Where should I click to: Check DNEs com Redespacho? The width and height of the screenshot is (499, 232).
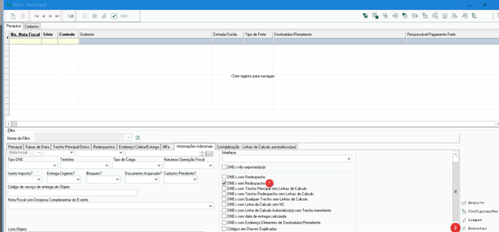[x=224, y=177]
